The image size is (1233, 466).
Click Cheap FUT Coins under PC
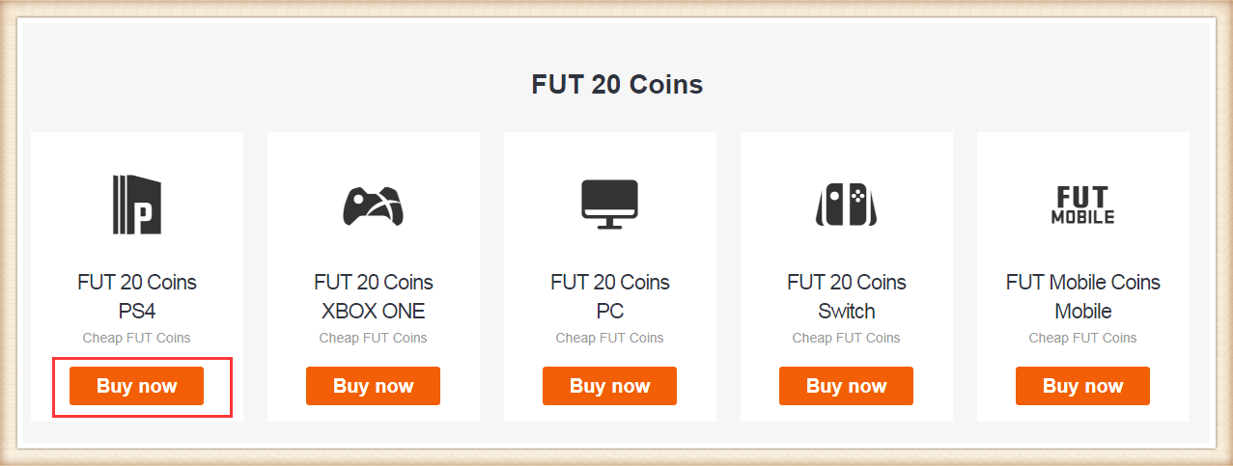(610, 338)
